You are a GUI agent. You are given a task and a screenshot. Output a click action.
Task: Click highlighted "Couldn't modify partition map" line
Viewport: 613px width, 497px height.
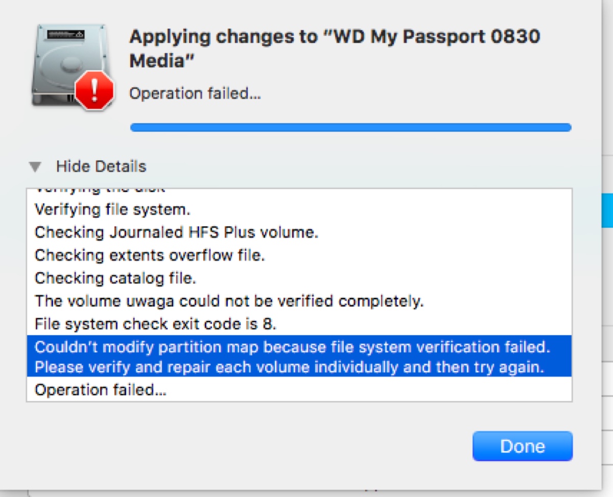click(292, 347)
